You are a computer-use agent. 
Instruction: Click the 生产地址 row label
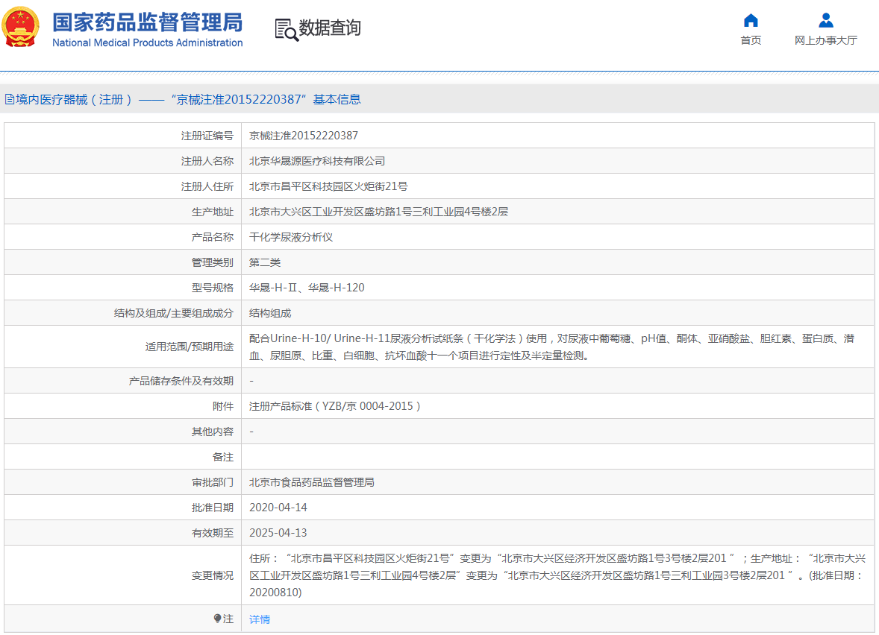click(213, 212)
